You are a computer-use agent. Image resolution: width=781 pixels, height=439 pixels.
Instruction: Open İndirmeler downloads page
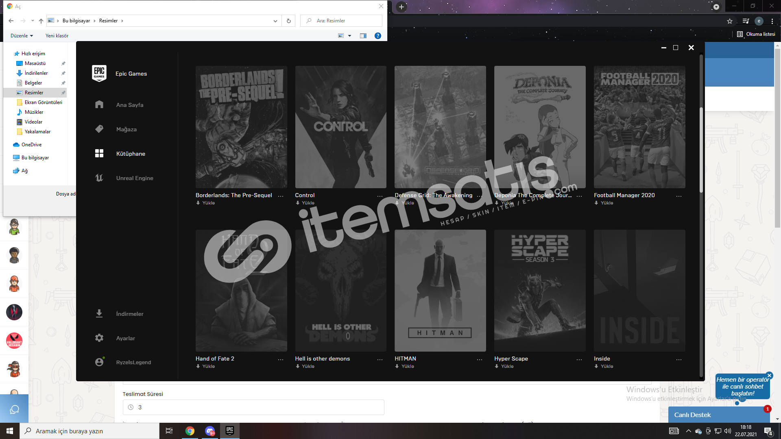(x=129, y=314)
